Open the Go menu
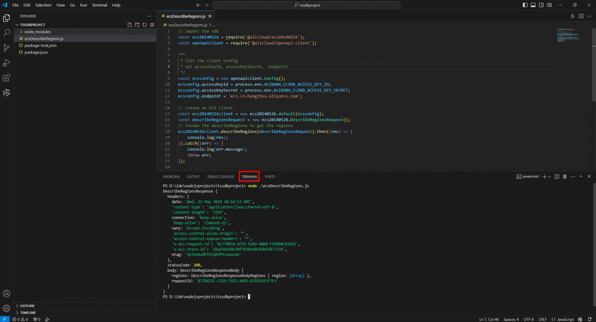 (72, 5)
